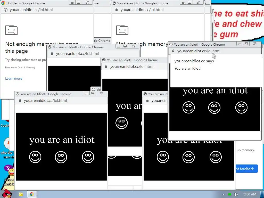264x198 pixels.
Task: Click lock icon in the alert window's address bar
Action: 173,51
